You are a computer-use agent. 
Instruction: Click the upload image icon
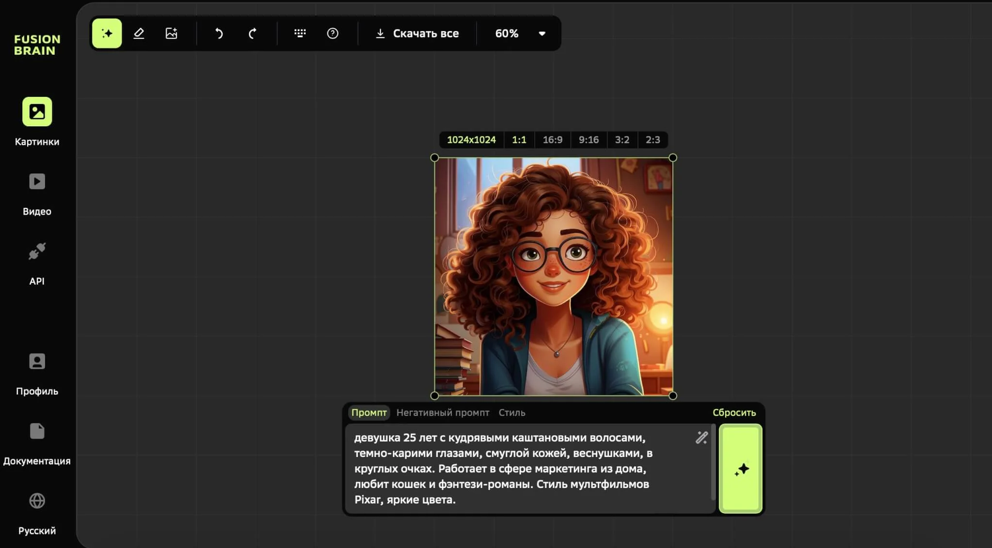coord(171,33)
